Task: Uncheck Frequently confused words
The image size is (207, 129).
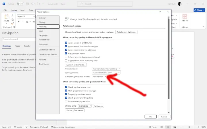Action: click(x=66, y=94)
